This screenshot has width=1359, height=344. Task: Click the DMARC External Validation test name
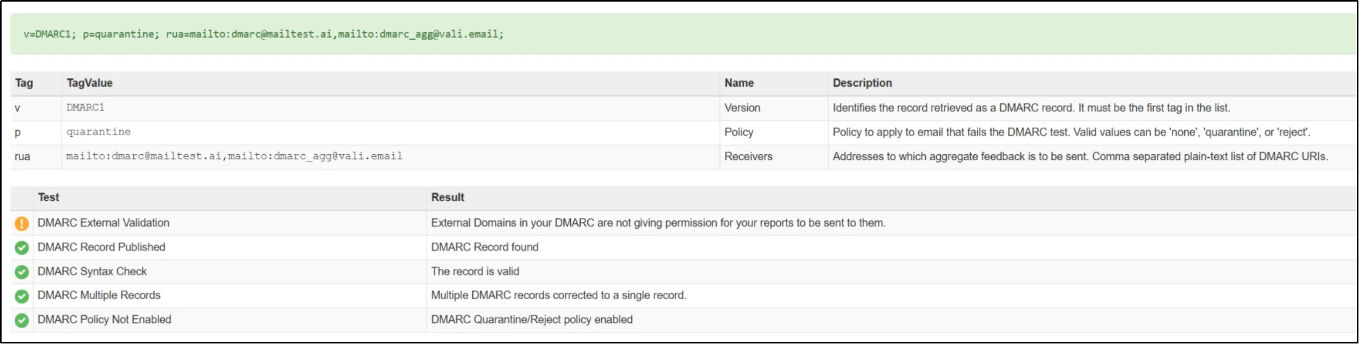[104, 223]
